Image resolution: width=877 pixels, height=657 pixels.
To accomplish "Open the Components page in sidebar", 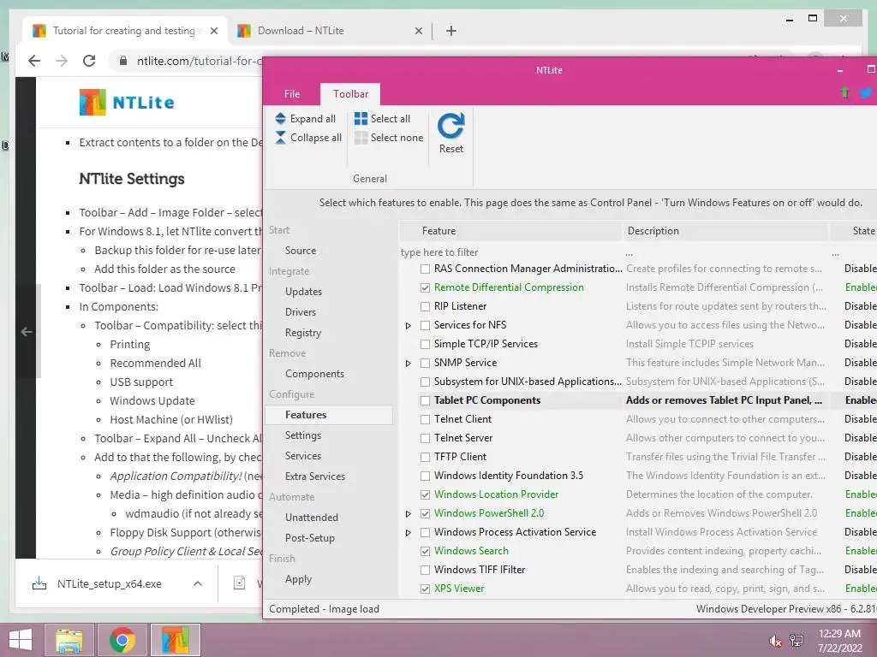I will coord(314,374).
